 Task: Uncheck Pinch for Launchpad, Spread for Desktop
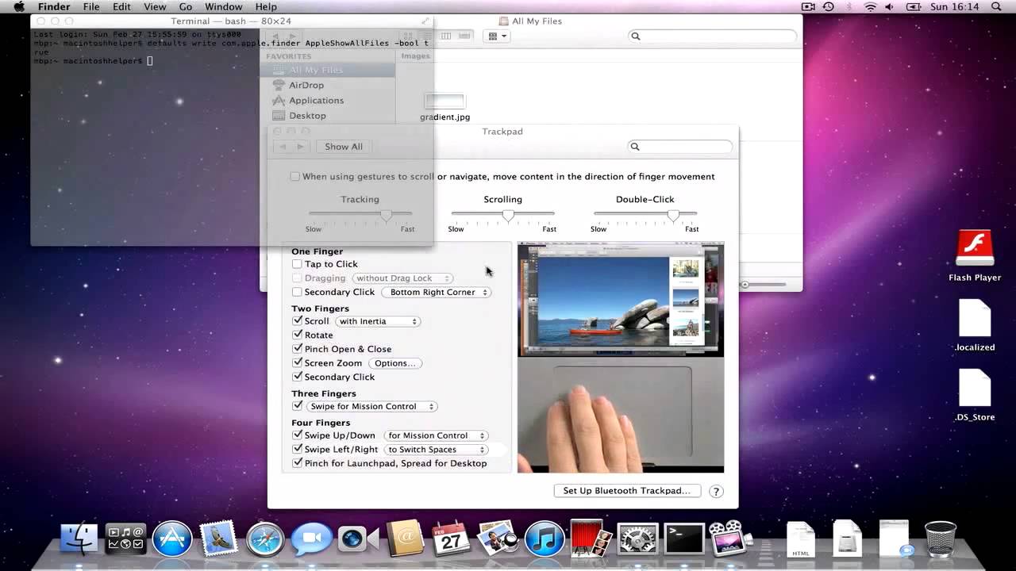pyautogui.click(x=297, y=463)
